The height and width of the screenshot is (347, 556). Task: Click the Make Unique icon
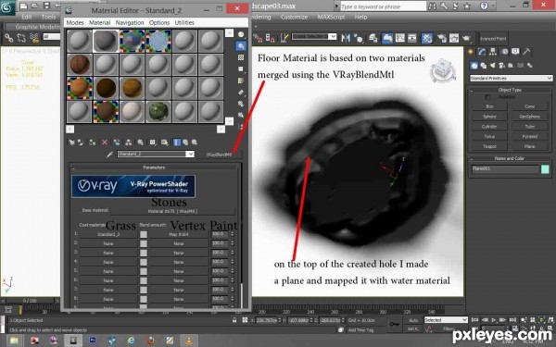point(129,143)
